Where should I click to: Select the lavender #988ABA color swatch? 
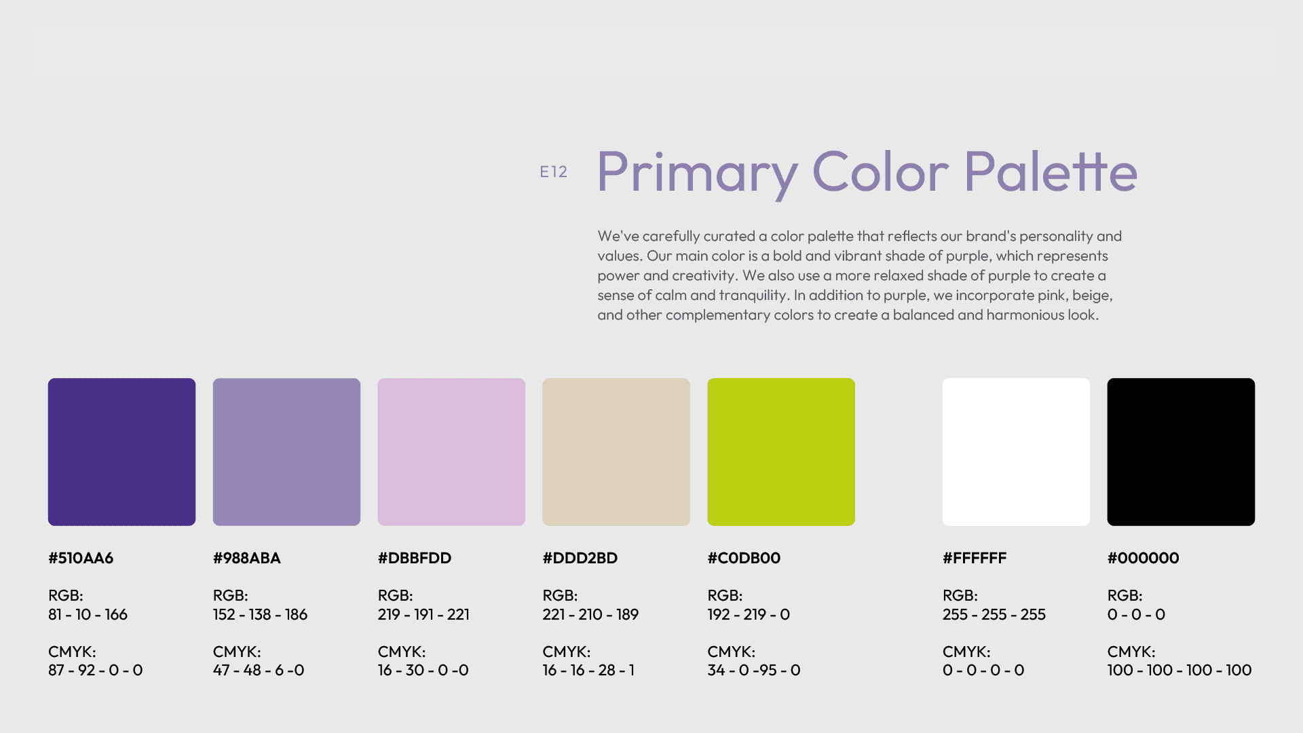click(x=286, y=452)
